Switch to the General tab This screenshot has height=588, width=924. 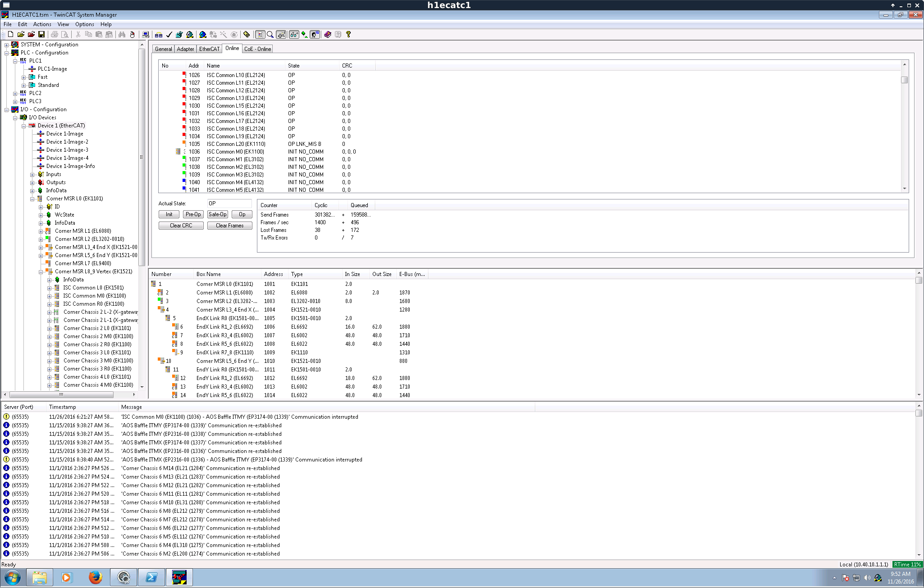pyautogui.click(x=163, y=49)
